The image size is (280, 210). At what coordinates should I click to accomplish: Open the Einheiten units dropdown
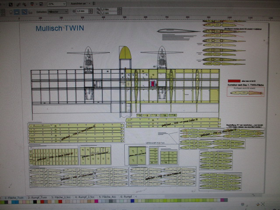(57, 11)
